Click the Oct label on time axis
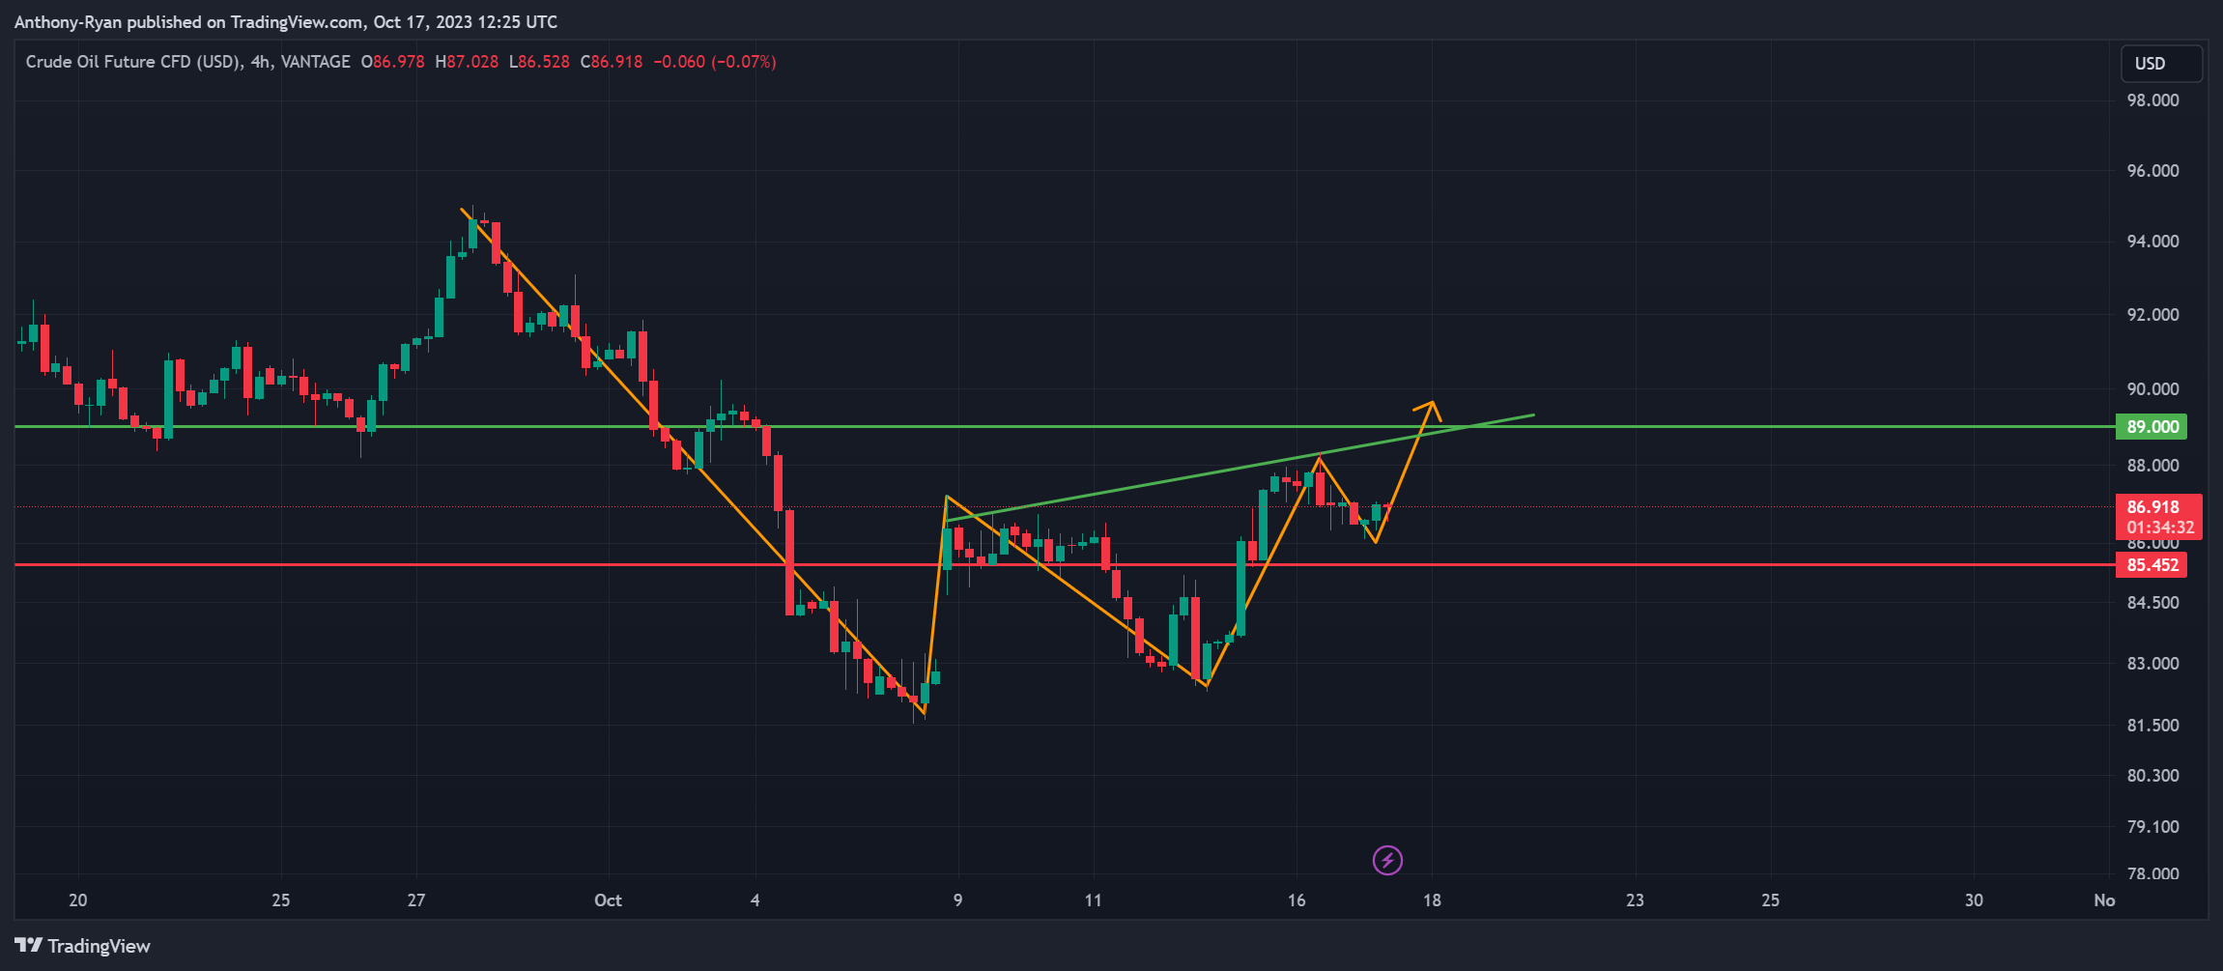 608,900
